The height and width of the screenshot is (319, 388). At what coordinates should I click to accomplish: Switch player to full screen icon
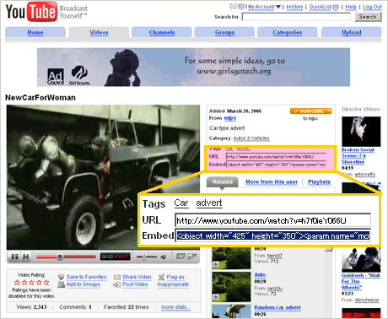(192, 257)
